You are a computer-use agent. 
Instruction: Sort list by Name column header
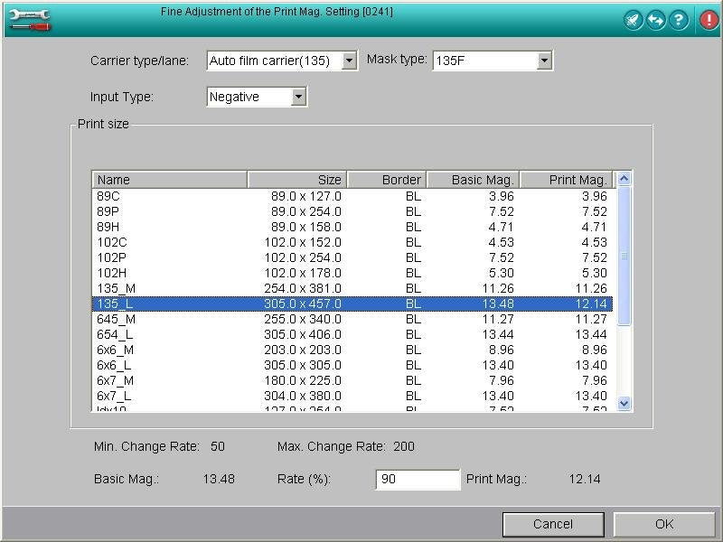point(170,180)
